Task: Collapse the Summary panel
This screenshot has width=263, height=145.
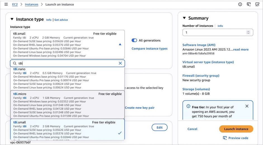Action: [x=184, y=18]
